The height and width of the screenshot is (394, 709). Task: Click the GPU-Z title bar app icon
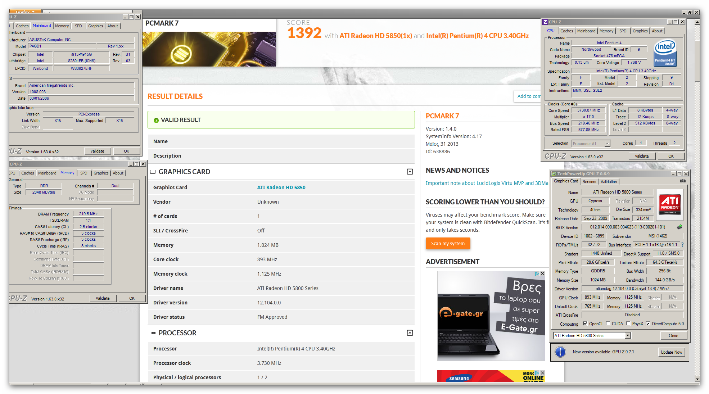554,174
